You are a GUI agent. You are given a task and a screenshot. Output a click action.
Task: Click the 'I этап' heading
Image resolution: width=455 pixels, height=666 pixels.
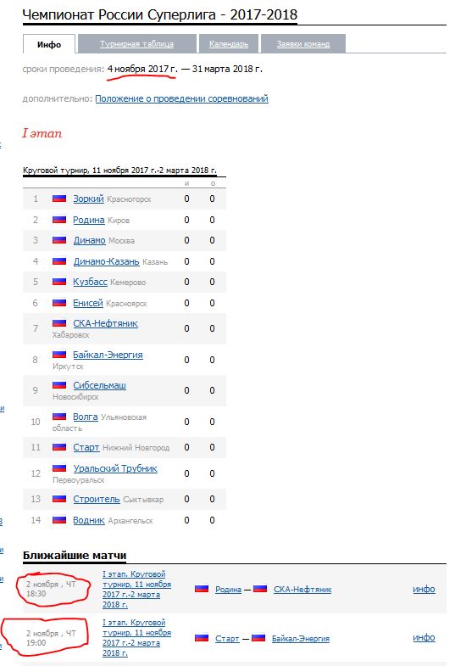pyautogui.click(x=42, y=133)
